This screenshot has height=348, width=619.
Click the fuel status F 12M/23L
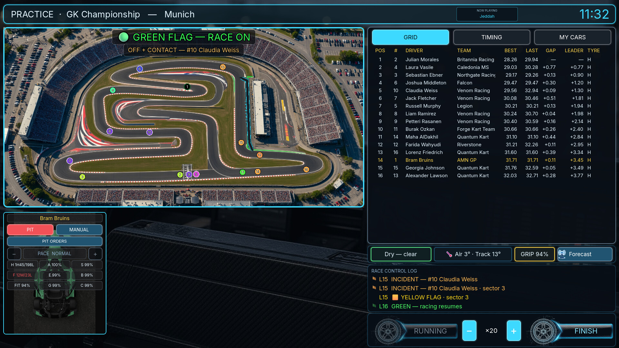click(23, 275)
